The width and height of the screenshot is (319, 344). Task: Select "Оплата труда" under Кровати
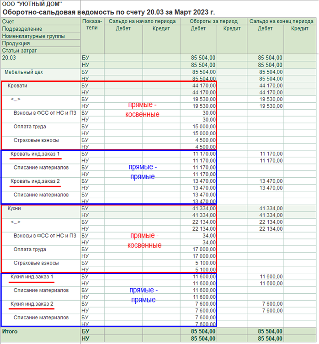click(x=30, y=127)
